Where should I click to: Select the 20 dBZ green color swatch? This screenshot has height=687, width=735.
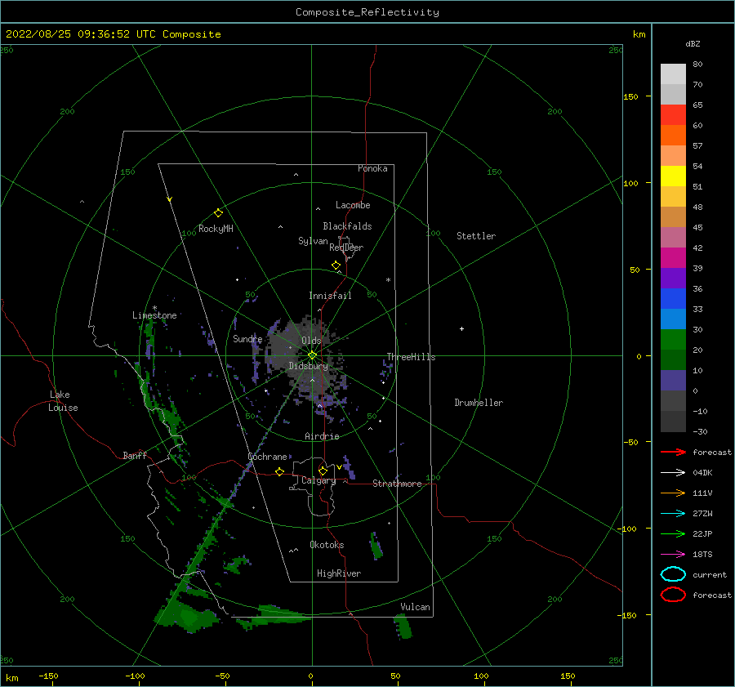(x=673, y=340)
